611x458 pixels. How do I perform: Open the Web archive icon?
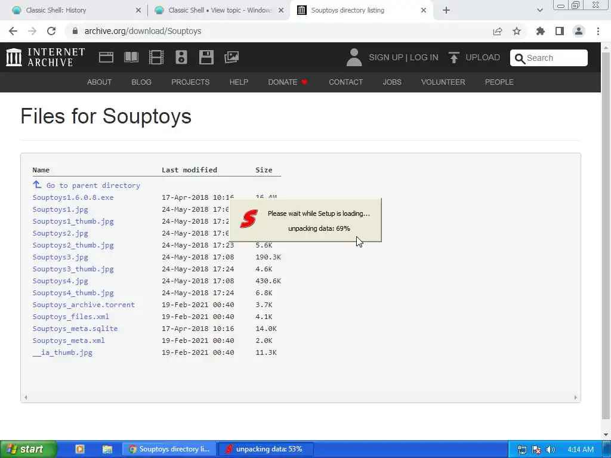[106, 57]
